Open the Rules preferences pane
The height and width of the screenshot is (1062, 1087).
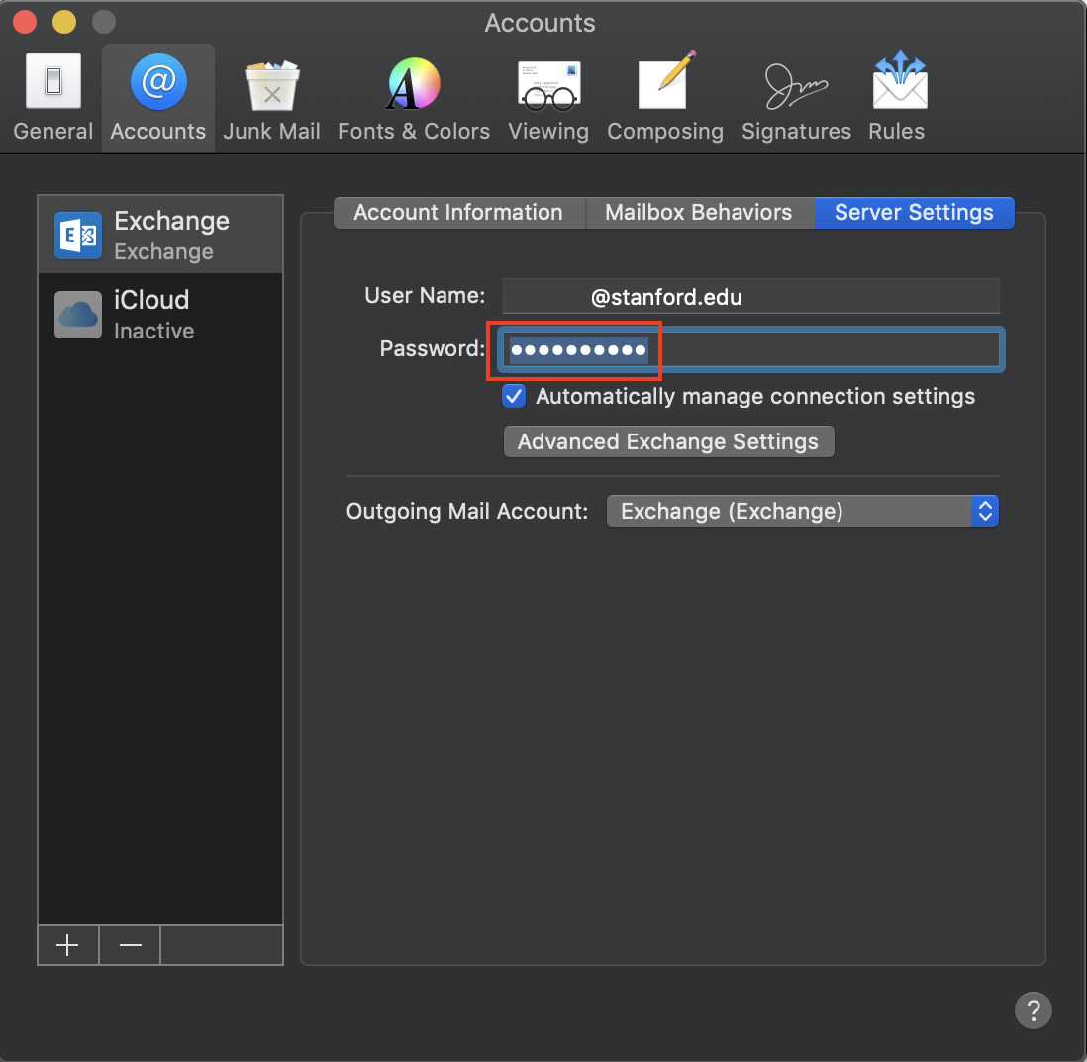click(896, 98)
